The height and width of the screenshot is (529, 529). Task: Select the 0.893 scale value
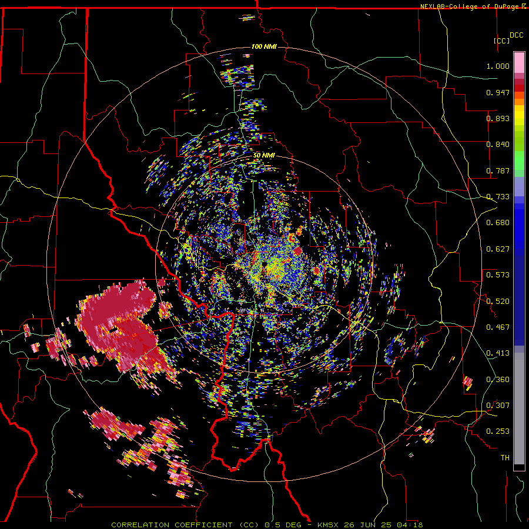coord(498,118)
